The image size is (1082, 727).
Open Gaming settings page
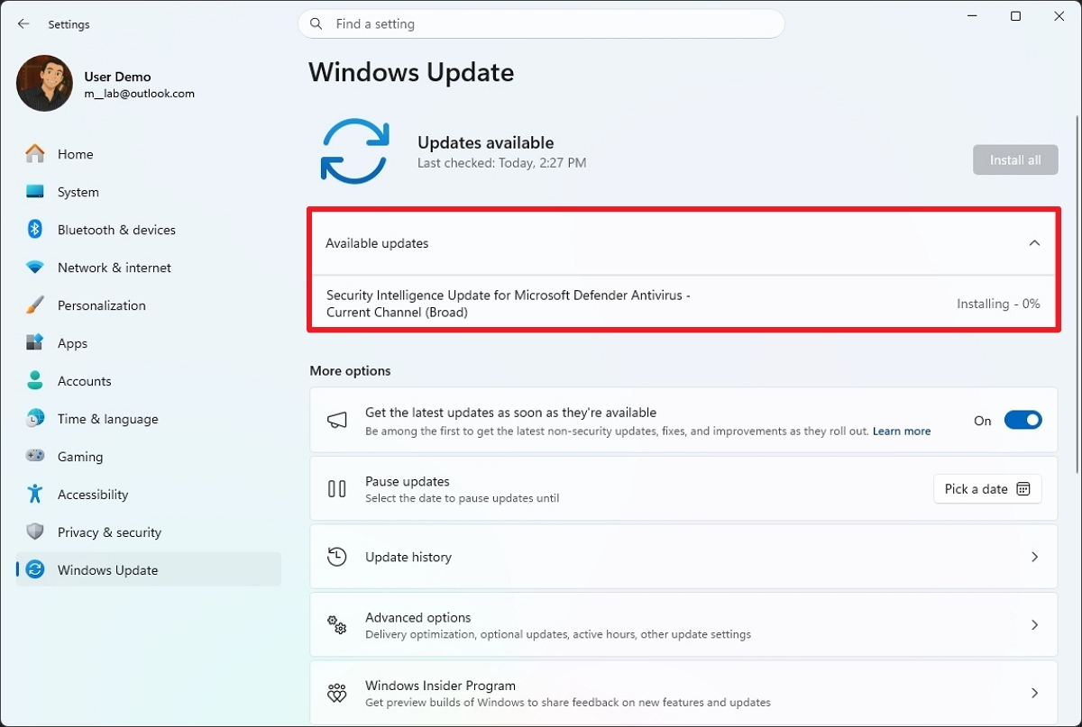149,457
